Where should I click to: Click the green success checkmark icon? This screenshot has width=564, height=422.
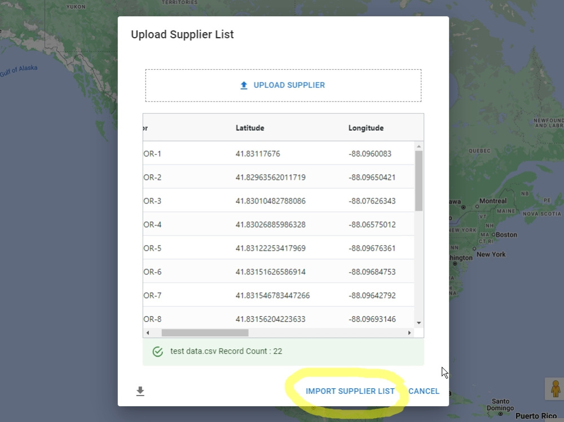point(157,351)
